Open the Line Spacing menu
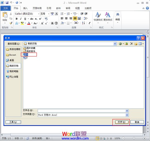150x141 pixels. point(85,18)
